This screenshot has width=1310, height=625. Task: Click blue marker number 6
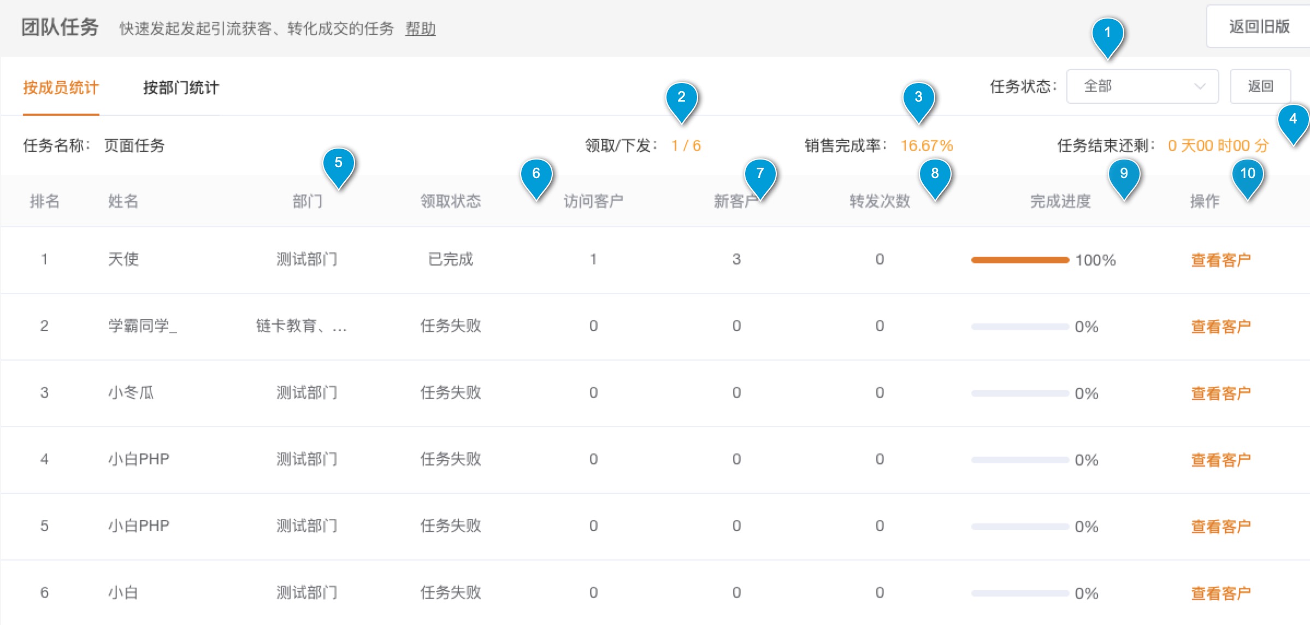536,175
